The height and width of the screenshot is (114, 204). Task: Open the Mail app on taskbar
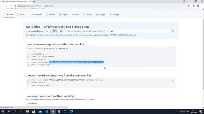click(x=40, y=111)
